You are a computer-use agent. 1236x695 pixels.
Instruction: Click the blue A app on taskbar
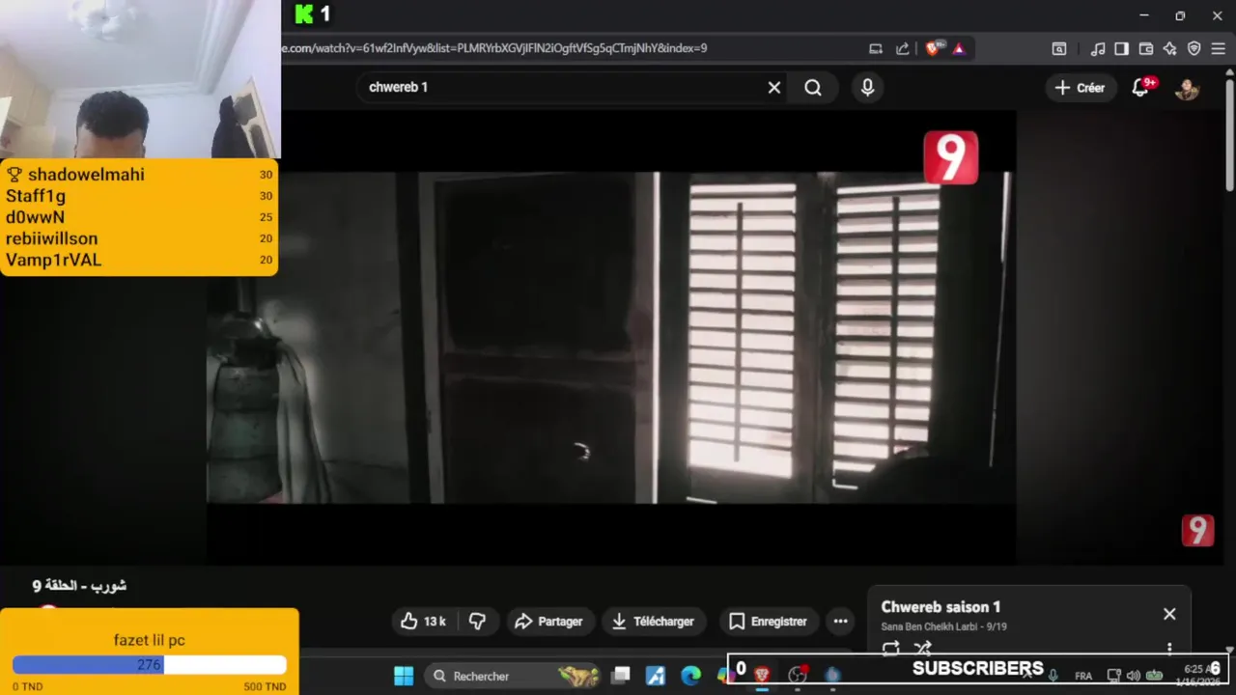(656, 676)
